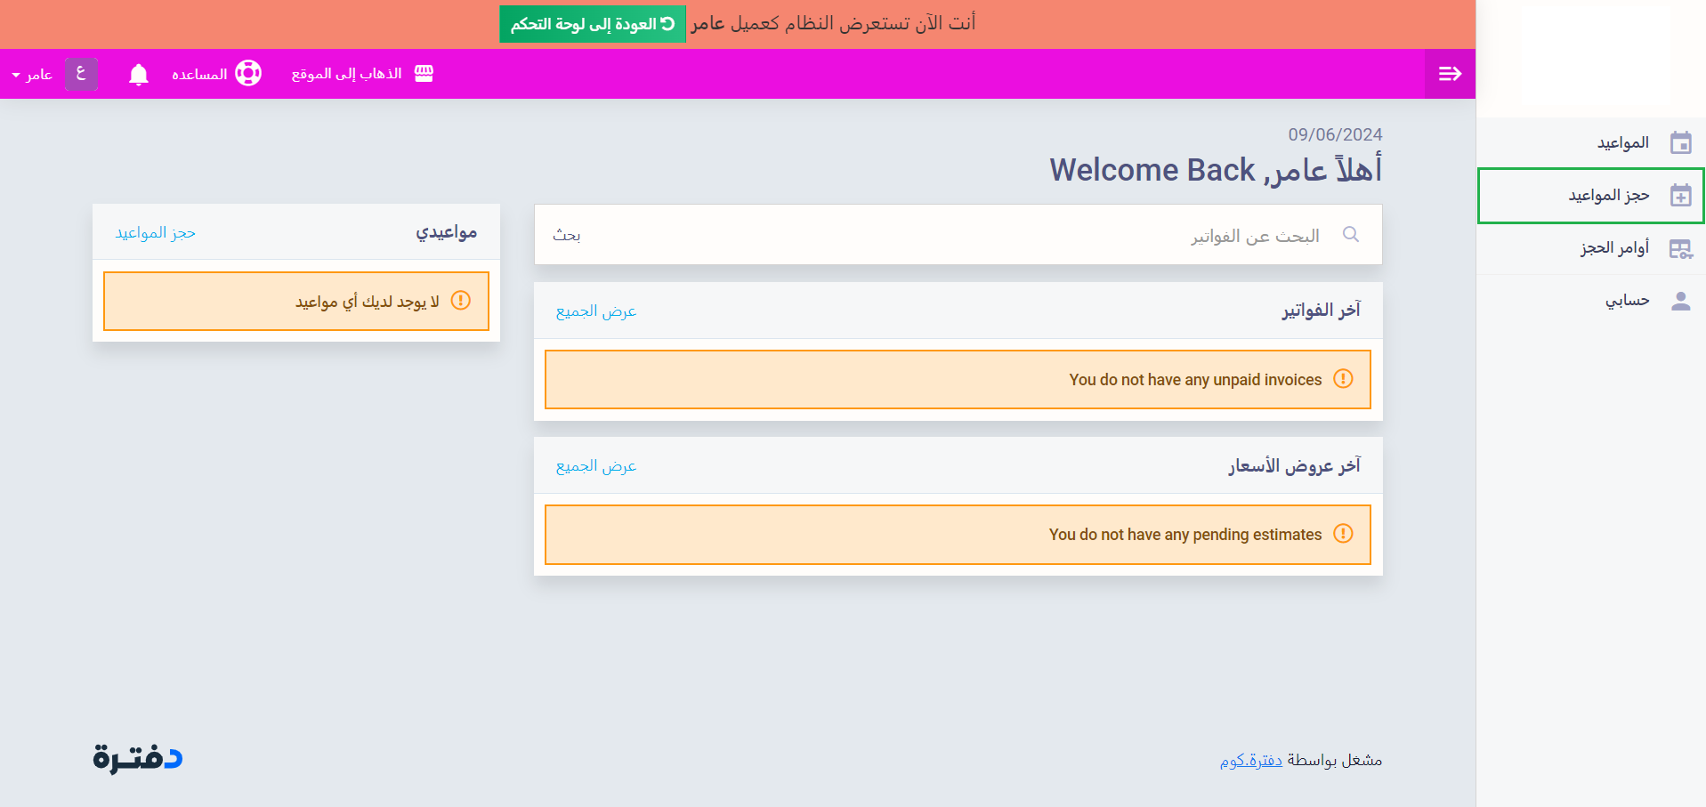
Task: Click the ع user avatar badge
Action: (81, 74)
